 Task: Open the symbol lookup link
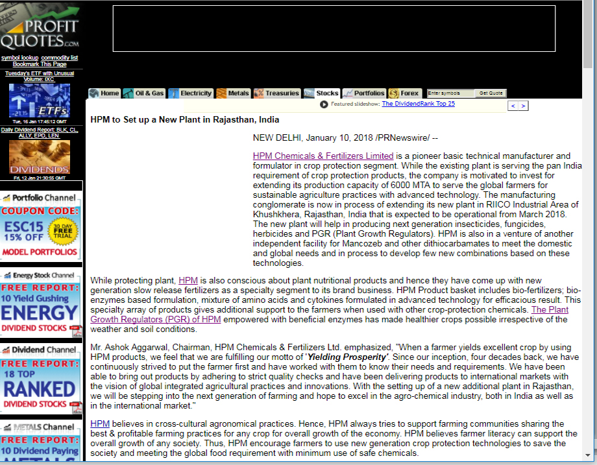tap(20, 58)
